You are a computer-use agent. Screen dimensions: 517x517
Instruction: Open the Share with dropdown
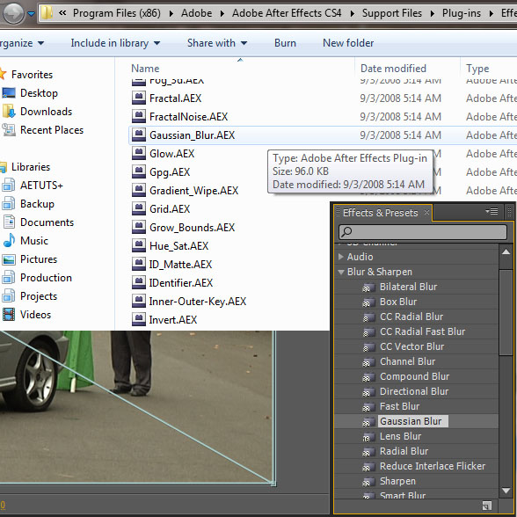pyautogui.click(x=217, y=43)
